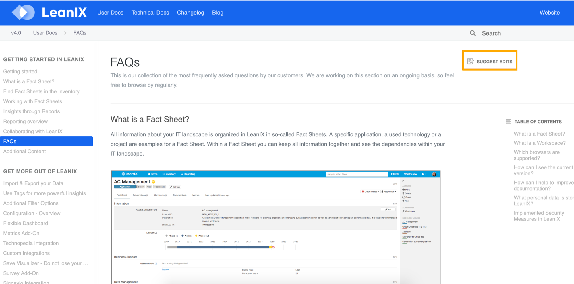Click the User Docs breadcrumb

[x=45, y=33]
